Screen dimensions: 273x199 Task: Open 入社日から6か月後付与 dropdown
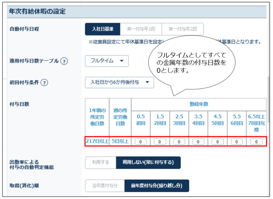pos(119,82)
